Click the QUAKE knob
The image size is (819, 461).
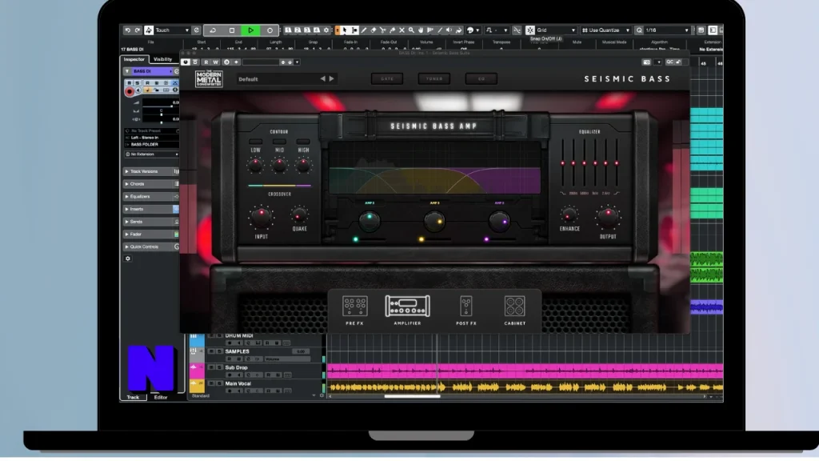click(299, 214)
